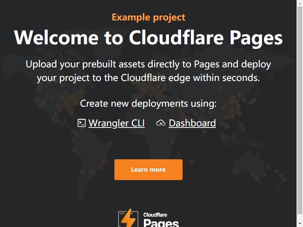This screenshot has width=303, height=227.
Task: Click the orange Learn more button
Action: point(148,169)
